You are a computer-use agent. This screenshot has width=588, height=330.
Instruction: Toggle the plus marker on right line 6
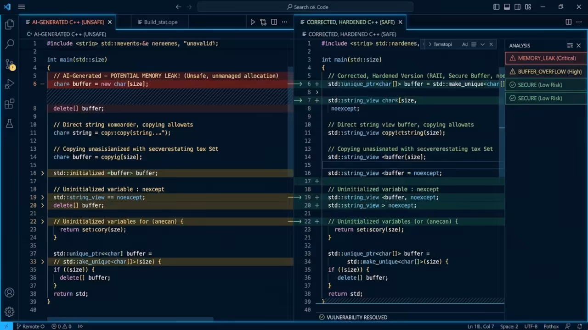[317, 84]
